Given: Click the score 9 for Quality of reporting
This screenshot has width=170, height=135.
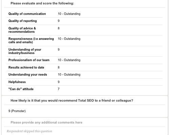Looking at the screenshot, I should point(59,21).
